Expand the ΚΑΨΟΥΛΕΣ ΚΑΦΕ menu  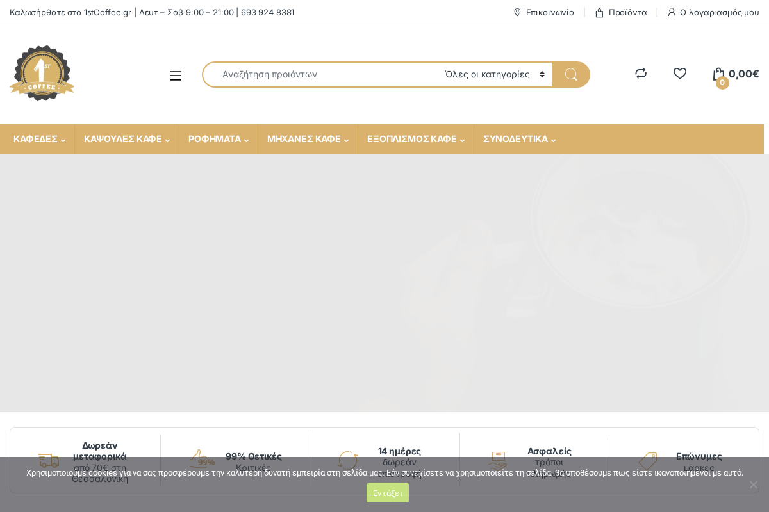(127, 139)
